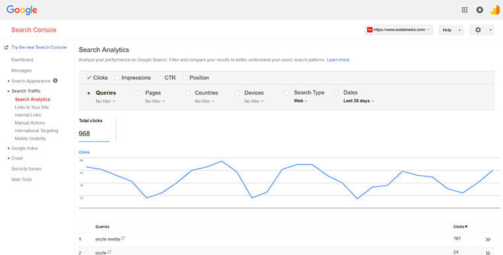Click the blue clicks trend line chart
This screenshot has height=255, width=503.
coord(289,180)
